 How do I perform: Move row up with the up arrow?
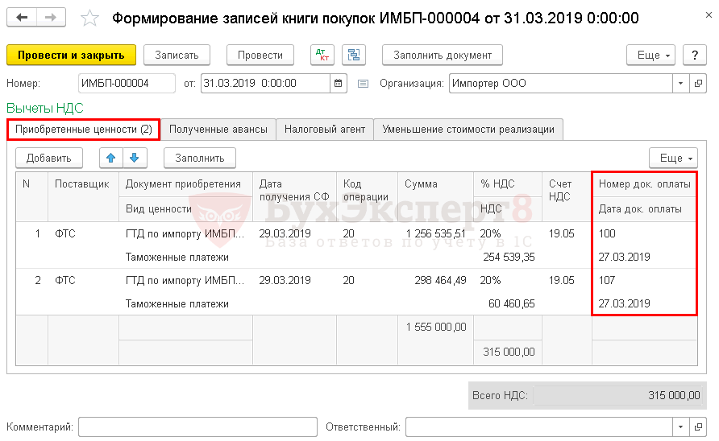coord(111,158)
